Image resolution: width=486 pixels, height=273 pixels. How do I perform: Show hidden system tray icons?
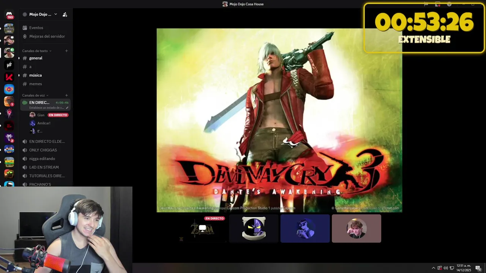(x=433, y=268)
